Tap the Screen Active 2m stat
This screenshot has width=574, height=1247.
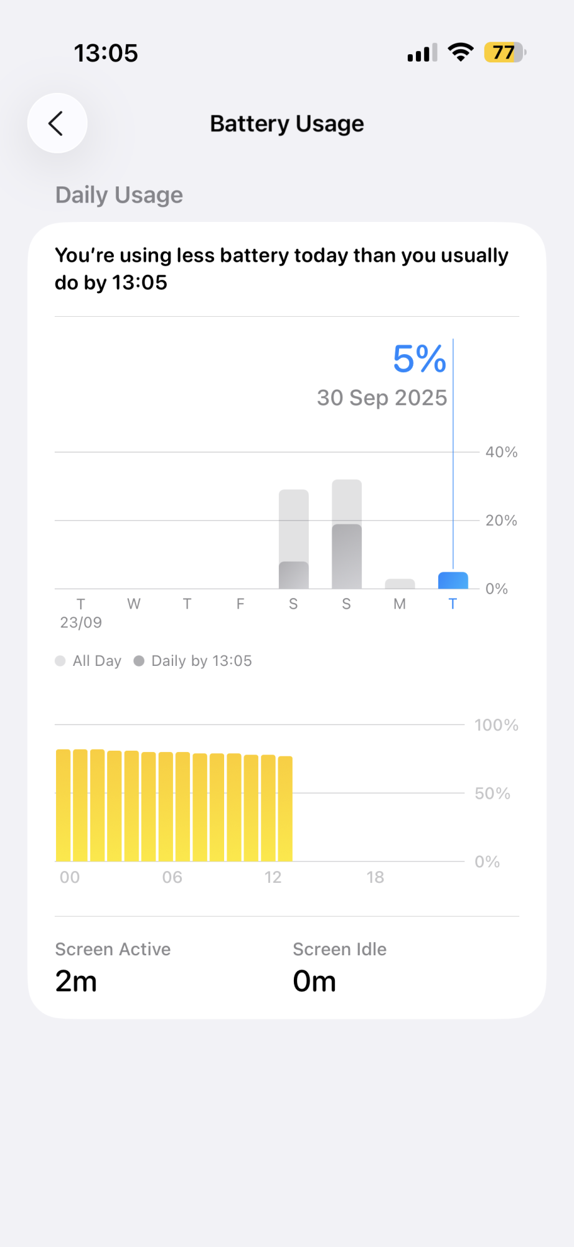(113, 966)
